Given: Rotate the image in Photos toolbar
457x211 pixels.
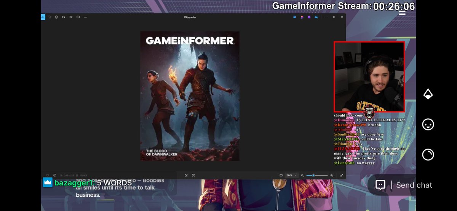Looking at the screenshot, I should [50, 17].
